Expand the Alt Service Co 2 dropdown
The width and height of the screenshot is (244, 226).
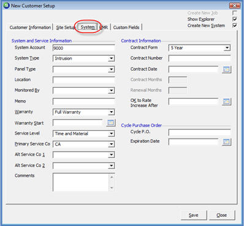click(x=111, y=166)
